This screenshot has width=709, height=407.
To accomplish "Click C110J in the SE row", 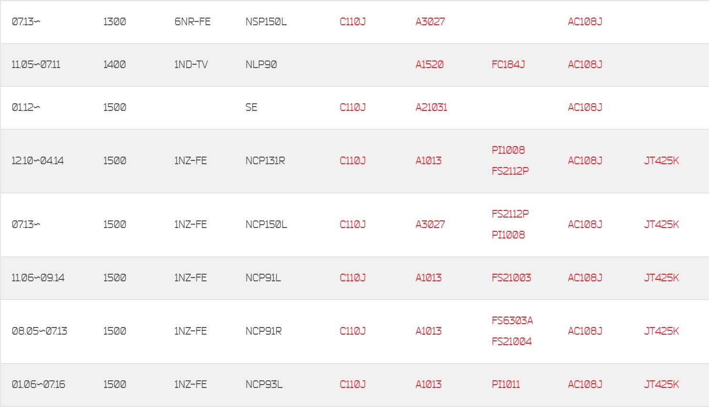I will tap(352, 107).
